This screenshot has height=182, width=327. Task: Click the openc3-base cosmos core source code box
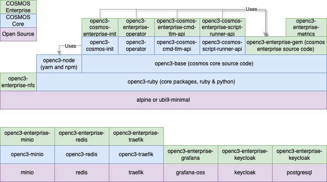204,64
